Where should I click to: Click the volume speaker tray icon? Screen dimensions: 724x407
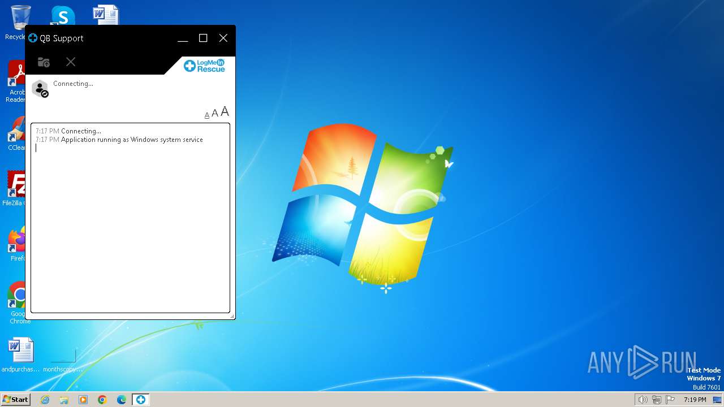tap(643, 400)
